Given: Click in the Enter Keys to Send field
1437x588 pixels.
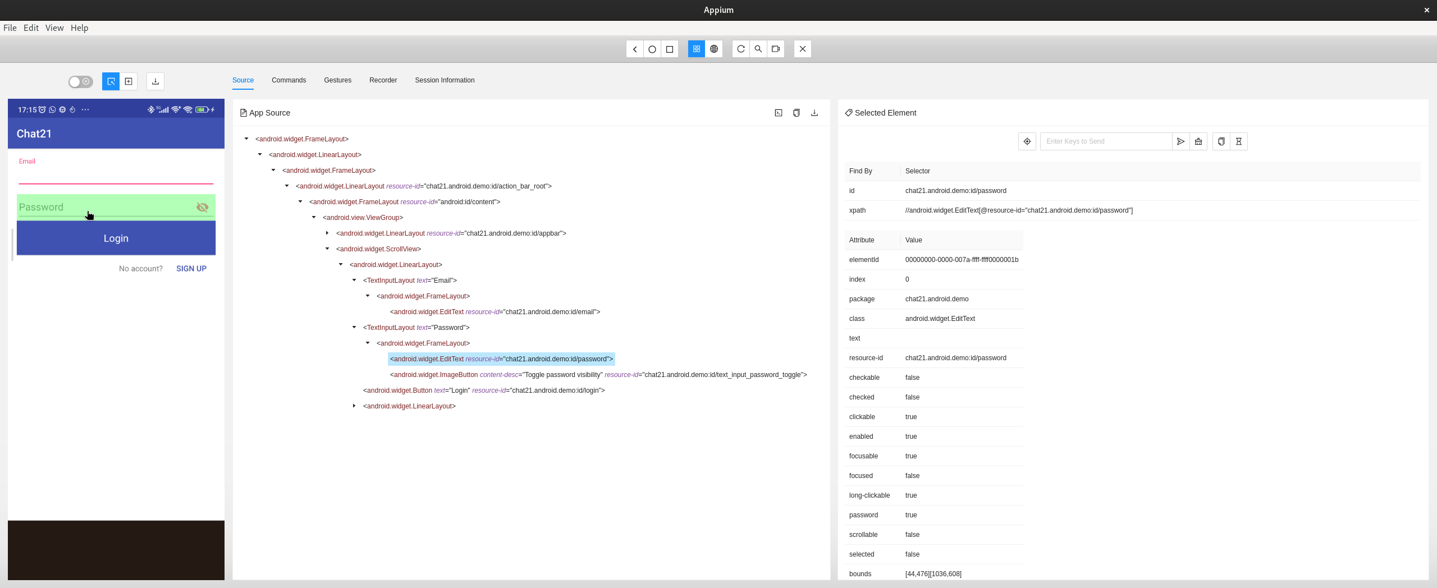Looking at the screenshot, I should tap(1106, 141).
